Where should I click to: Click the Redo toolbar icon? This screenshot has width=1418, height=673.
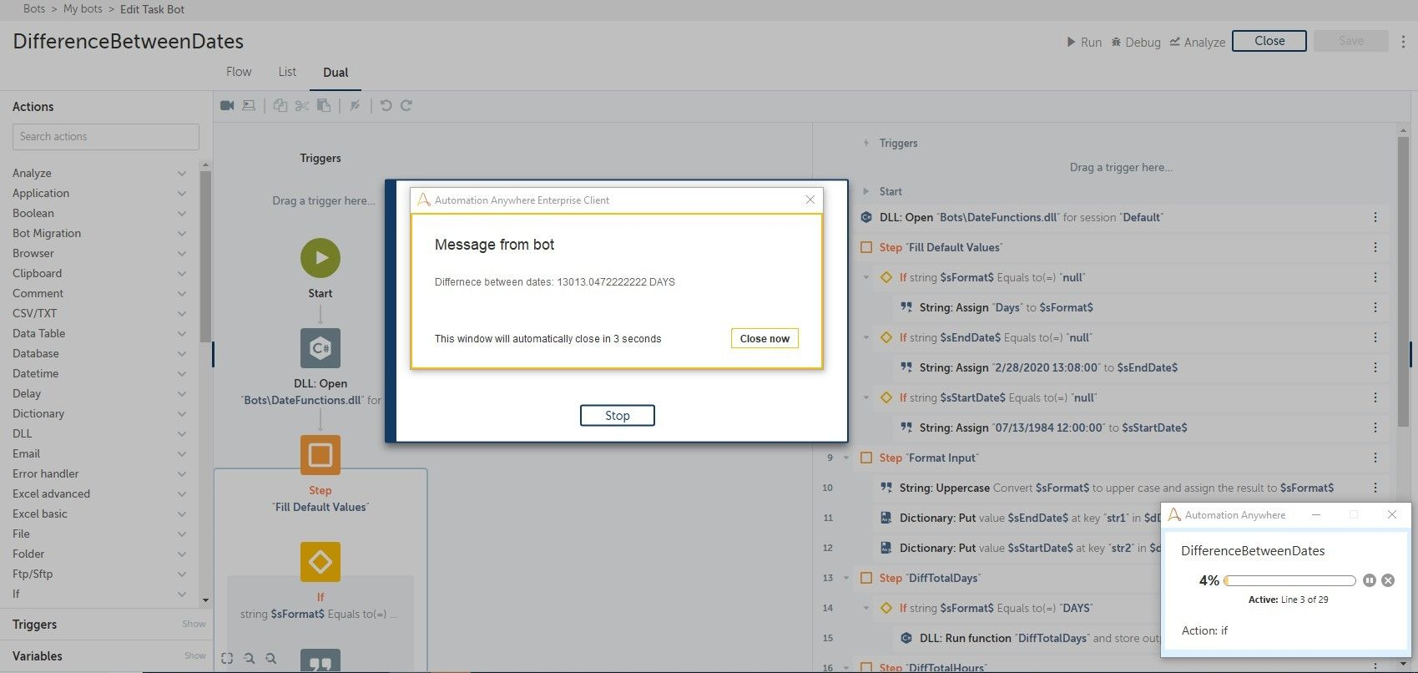[406, 105]
